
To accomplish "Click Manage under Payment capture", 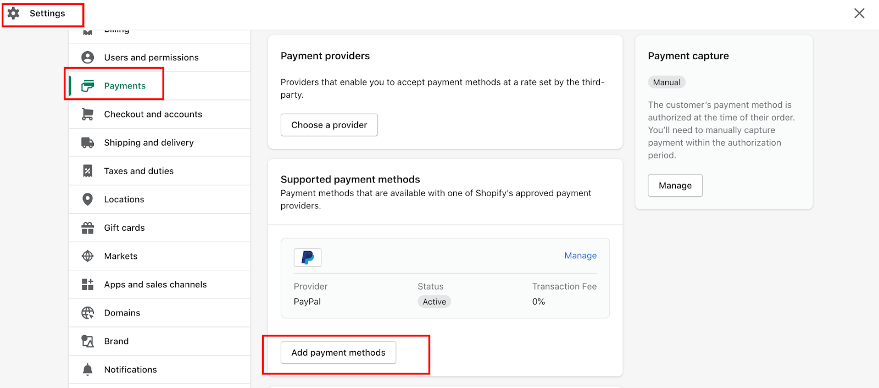I will coord(675,186).
